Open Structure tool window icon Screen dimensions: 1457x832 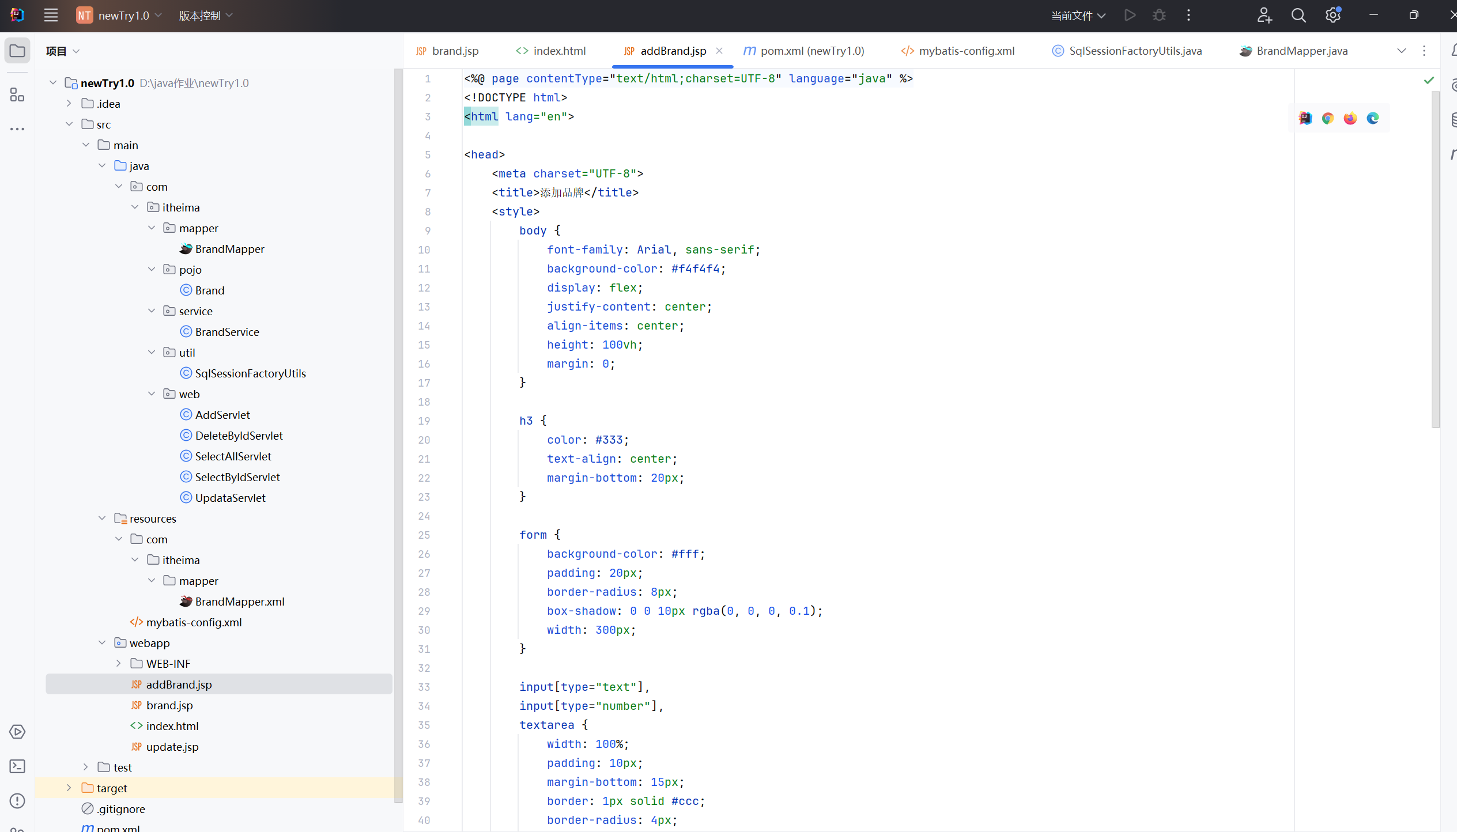click(x=17, y=94)
